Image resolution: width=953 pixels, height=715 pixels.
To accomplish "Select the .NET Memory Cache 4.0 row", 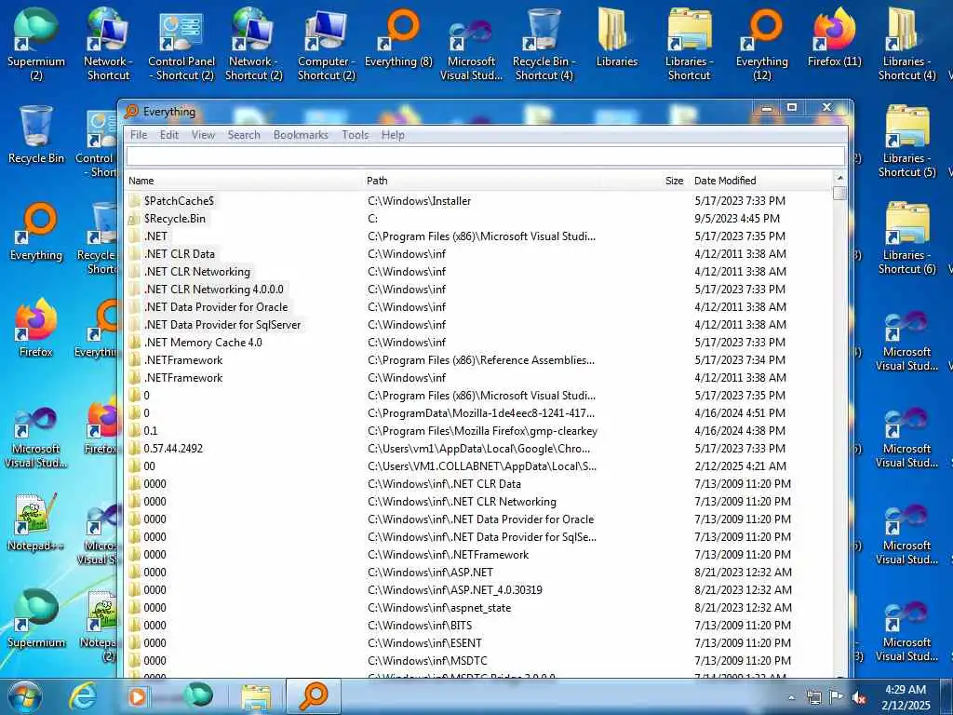I will click(x=479, y=342).
